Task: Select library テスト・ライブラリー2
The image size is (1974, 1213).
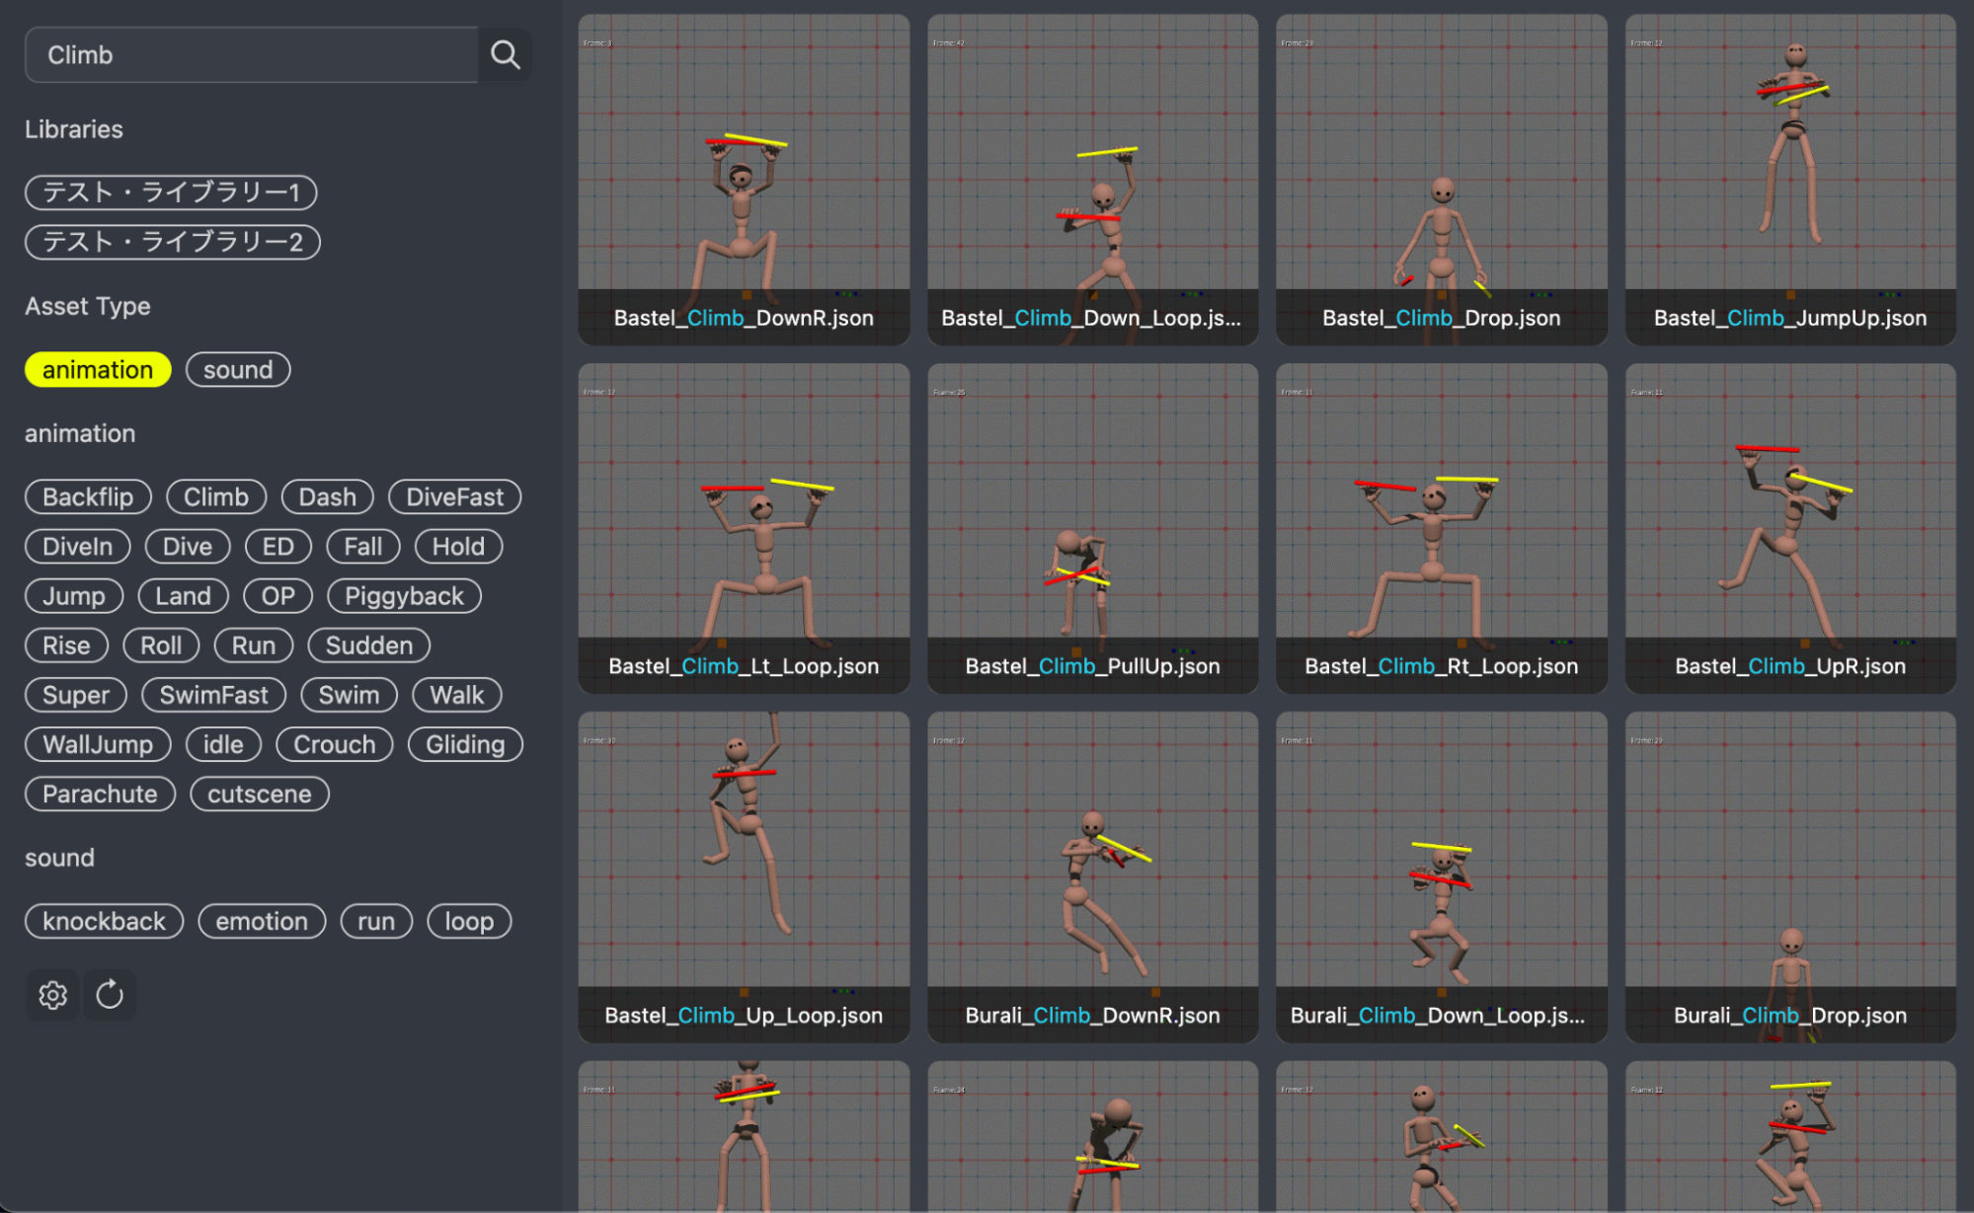Action: point(173,242)
